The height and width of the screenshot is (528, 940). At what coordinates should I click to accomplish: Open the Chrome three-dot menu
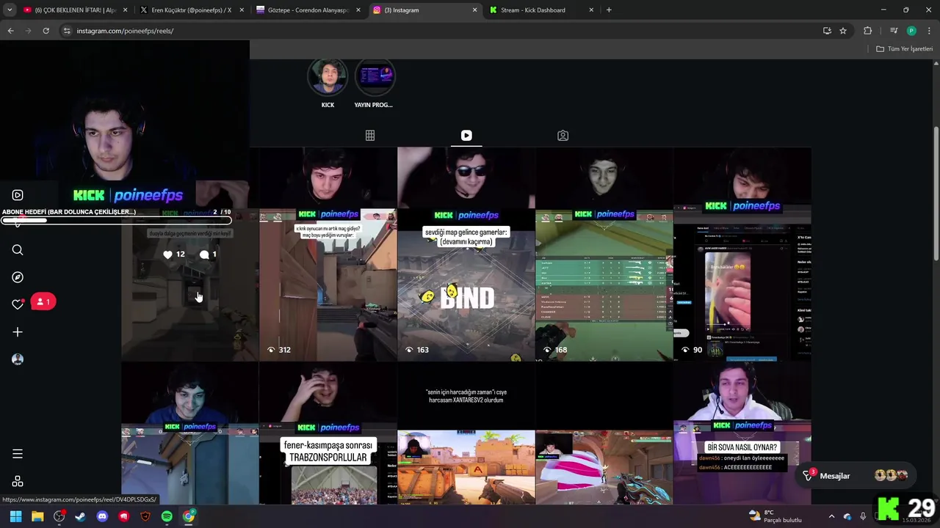(929, 31)
